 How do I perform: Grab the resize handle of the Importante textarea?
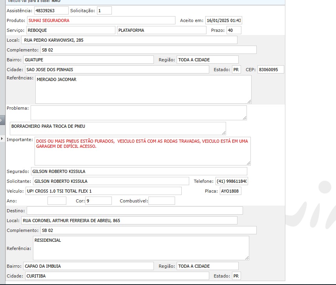click(x=248, y=163)
